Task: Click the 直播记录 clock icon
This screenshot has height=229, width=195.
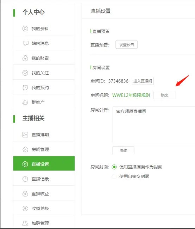Action: pyautogui.click(x=25, y=179)
